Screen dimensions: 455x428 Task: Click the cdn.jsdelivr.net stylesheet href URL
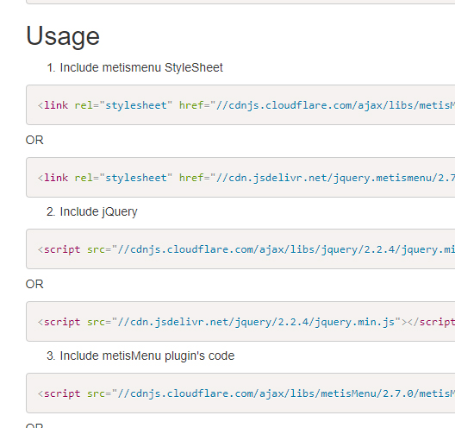pyautogui.click(x=333, y=178)
